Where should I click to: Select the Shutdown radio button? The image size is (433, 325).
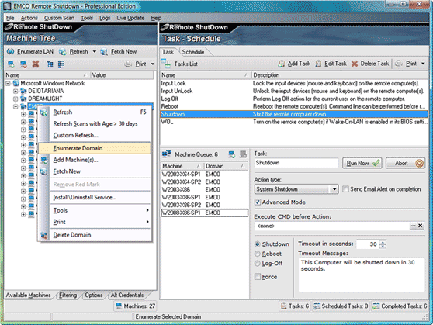[x=258, y=244]
